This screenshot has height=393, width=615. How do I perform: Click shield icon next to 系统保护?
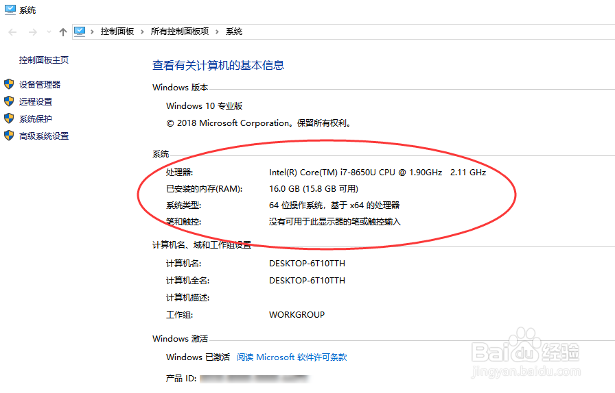pyautogui.click(x=9, y=118)
